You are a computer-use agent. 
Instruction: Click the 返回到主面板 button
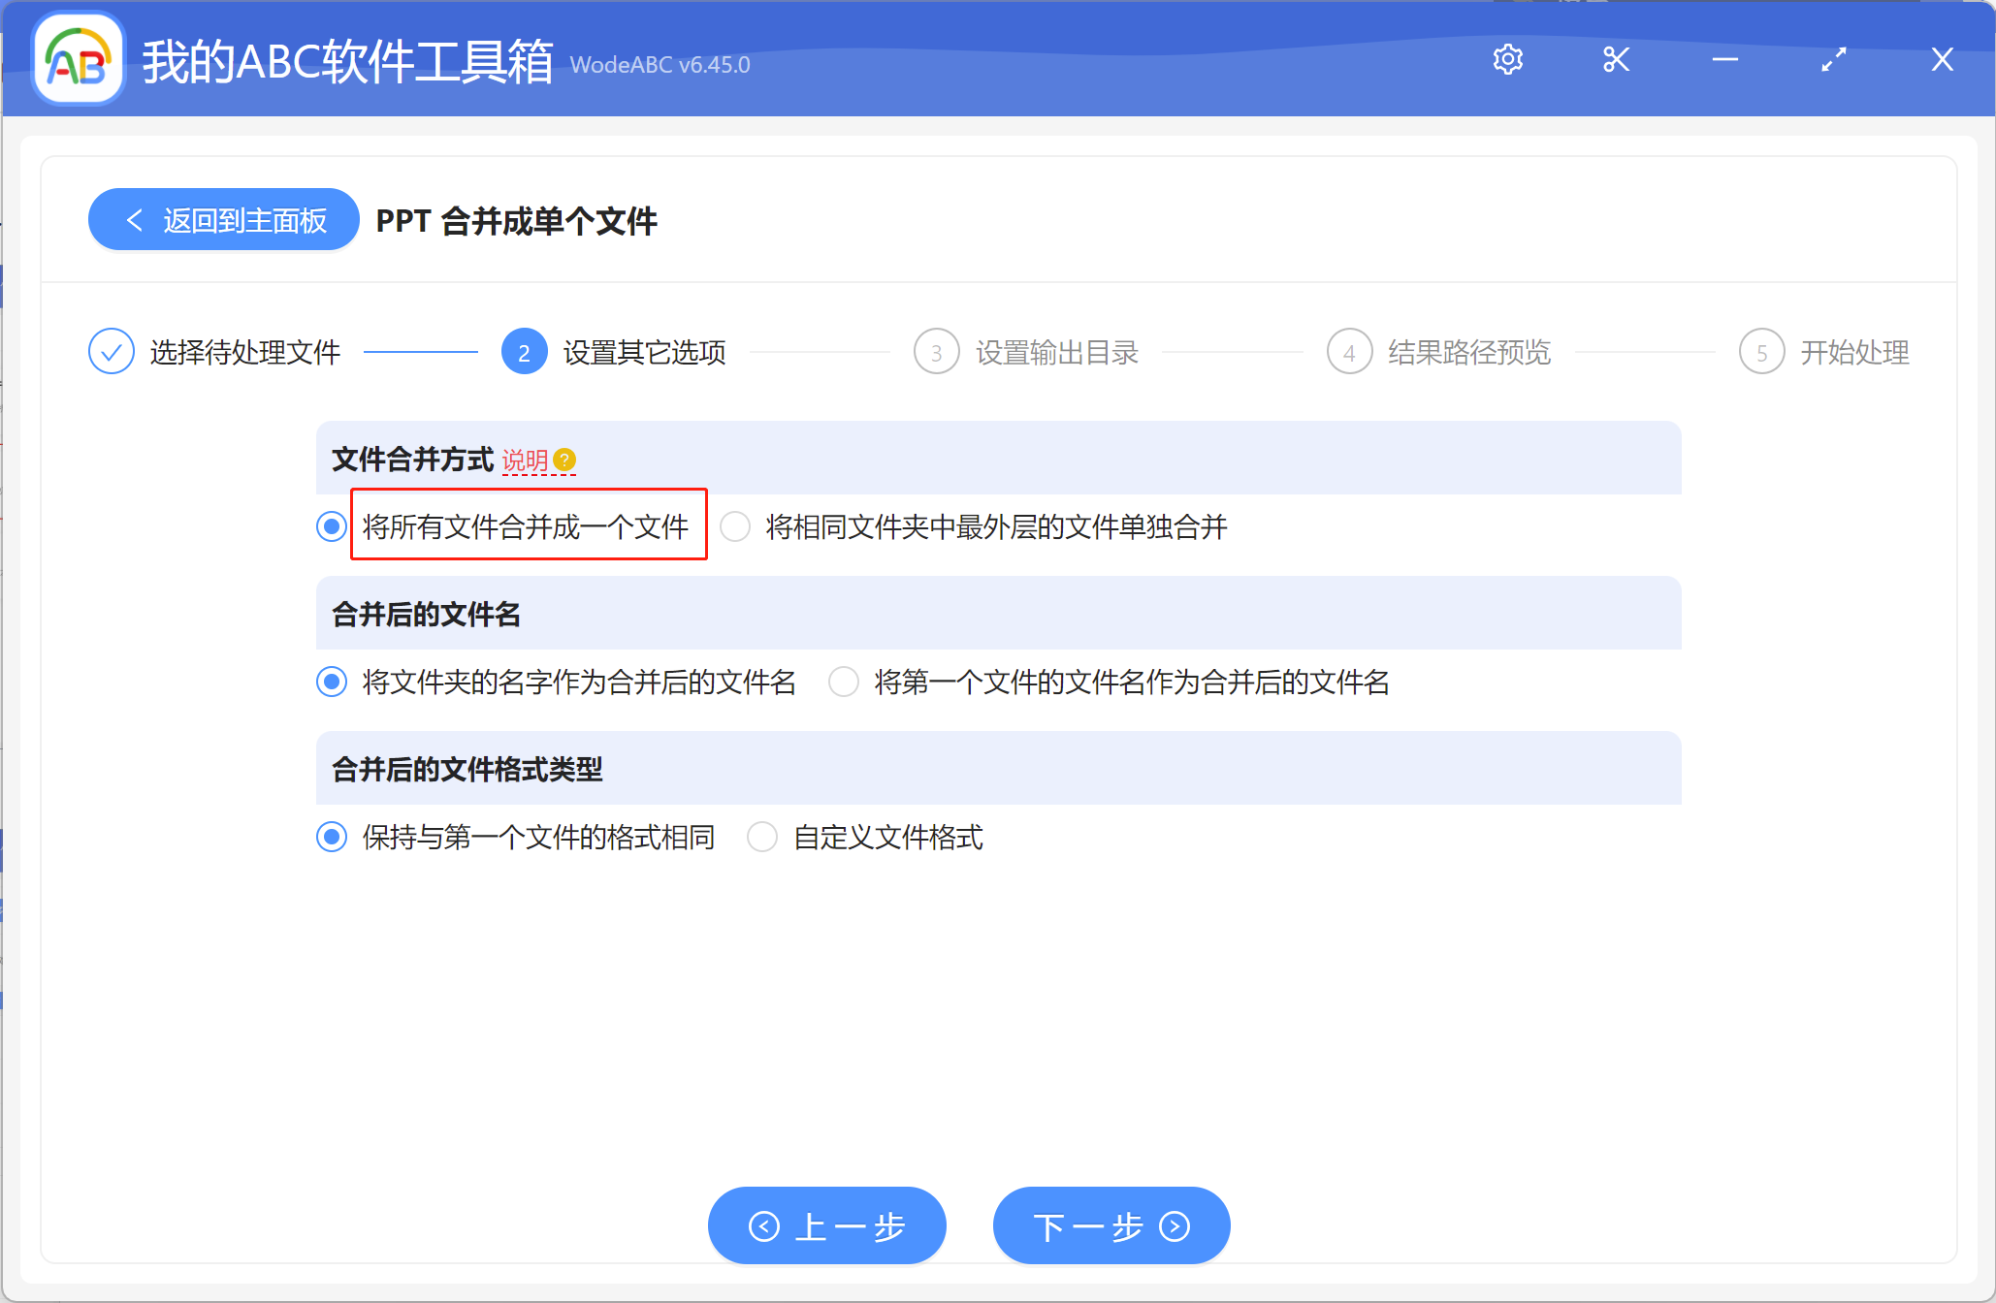[223, 219]
